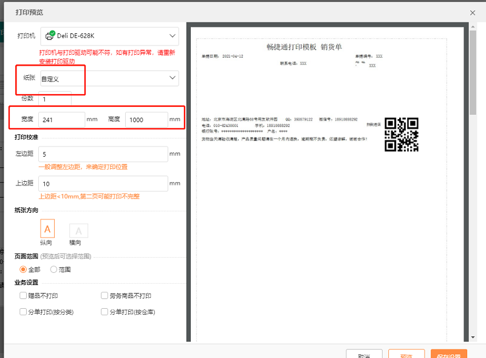Click the QR code in the preview
486x358 pixels.
tap(402, 134)
